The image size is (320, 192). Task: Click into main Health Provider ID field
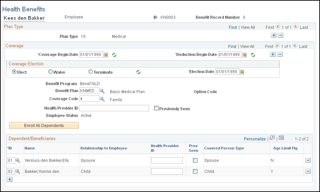(114, 108)
